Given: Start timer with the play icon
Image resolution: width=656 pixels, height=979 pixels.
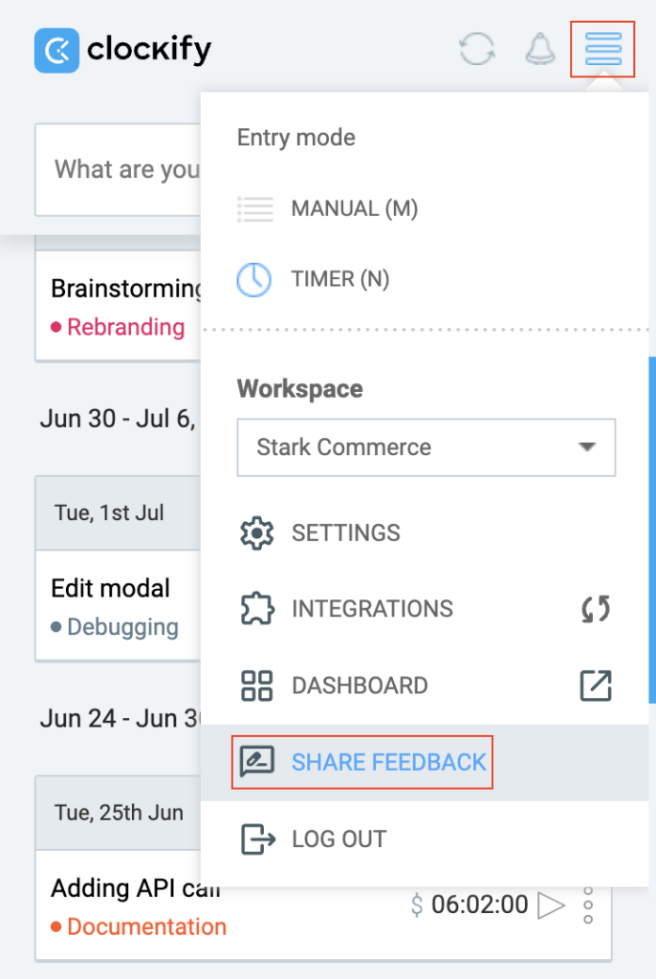Looking at the screenshot, I should tap(551, 904).
